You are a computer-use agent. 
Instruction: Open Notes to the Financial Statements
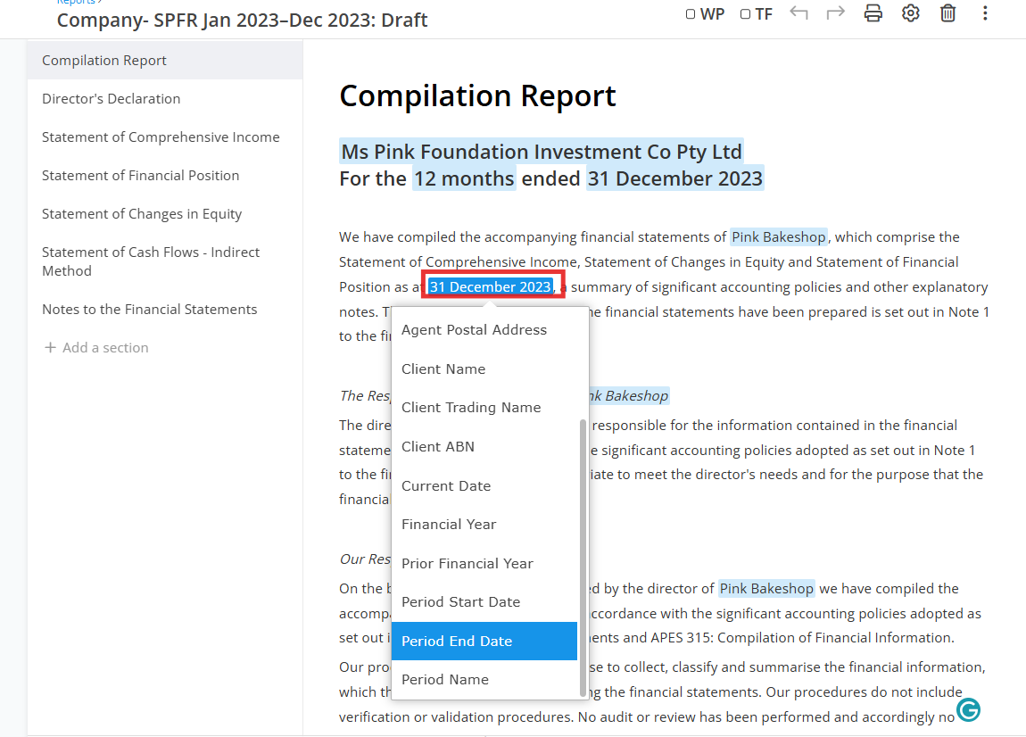165,310
